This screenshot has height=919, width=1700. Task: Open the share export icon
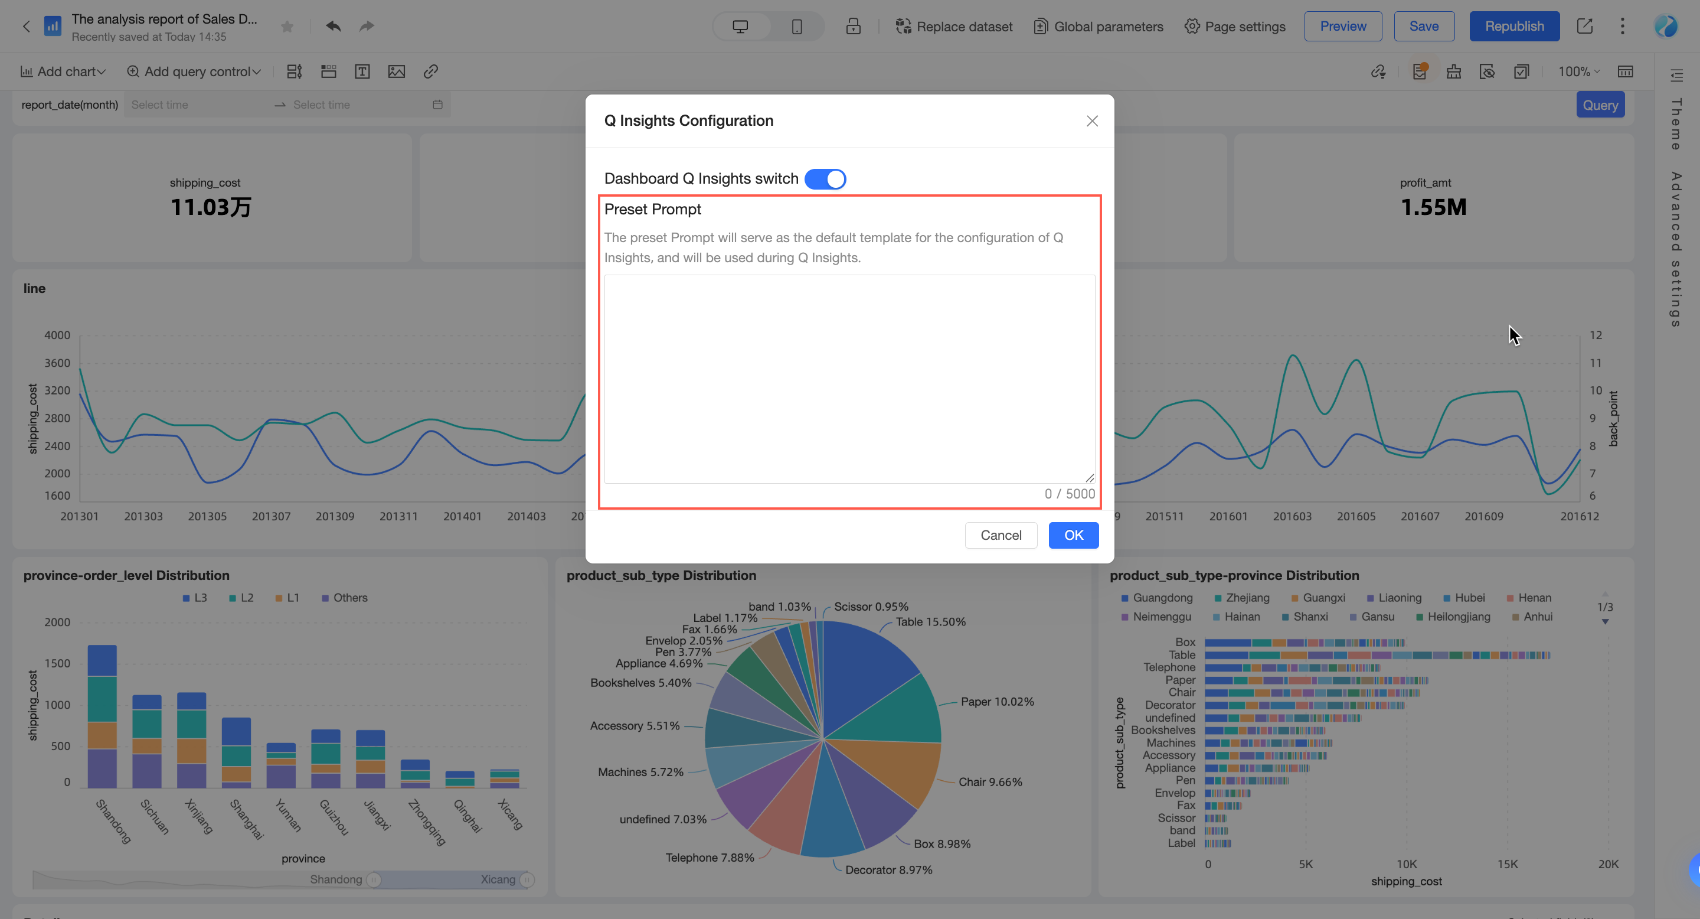1584,27
